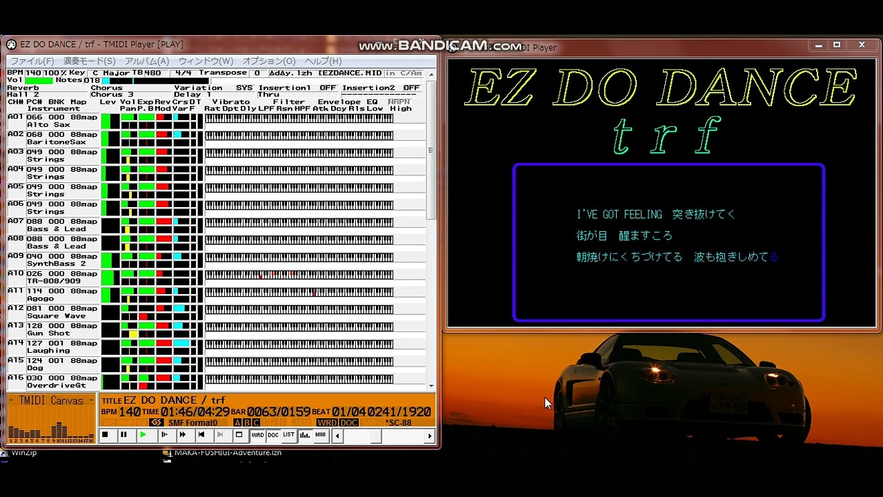This screenshot has width=883, height=497.
Task: Select channel A10 TR-808/909
Action: (x=53, y=277)
